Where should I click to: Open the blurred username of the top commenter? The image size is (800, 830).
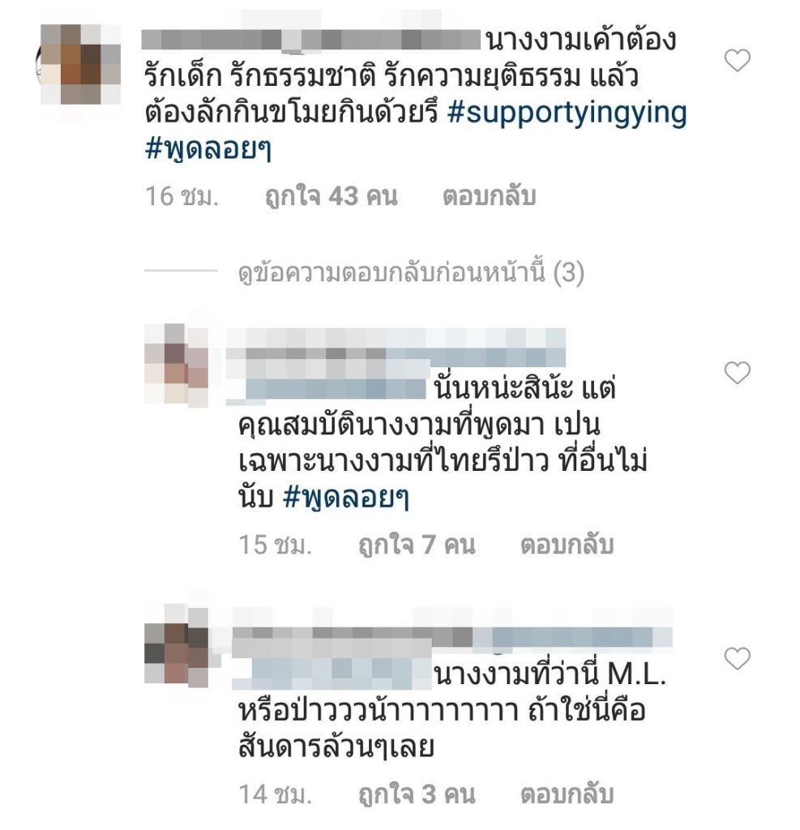pyautogui.click(x=311, y=41)
